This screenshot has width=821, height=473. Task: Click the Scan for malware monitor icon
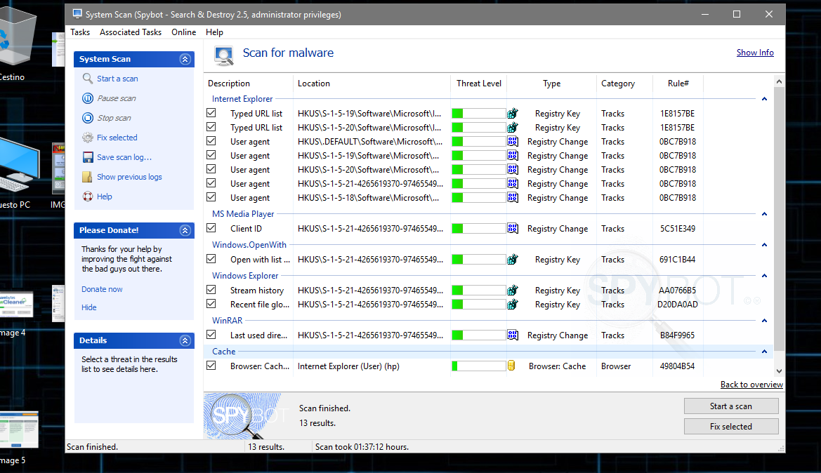click(224, 55)
